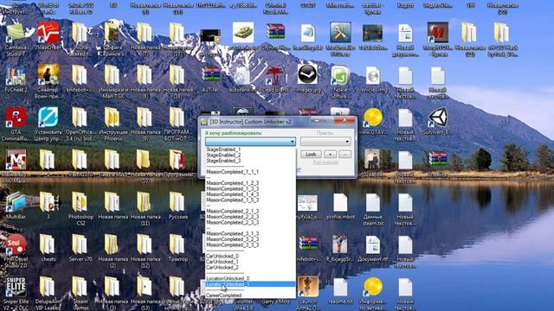This screenshot has width=554, height=311.
Task: Choose MissionCompleted_1_2_3 list entry
Action: point(233,183)
